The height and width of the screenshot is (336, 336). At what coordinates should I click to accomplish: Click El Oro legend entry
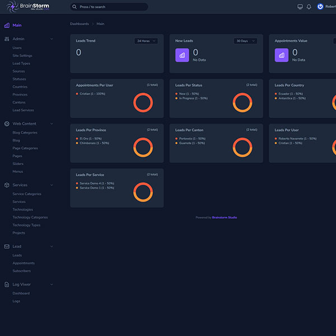88,139
